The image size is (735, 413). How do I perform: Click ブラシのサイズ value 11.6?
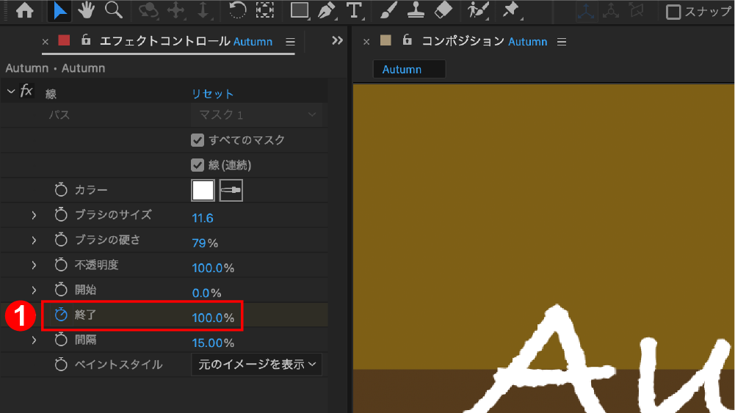[203, 218]
